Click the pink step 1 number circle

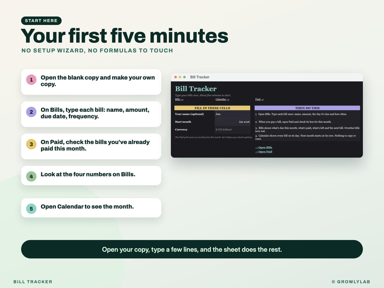[x=31, y=80]
